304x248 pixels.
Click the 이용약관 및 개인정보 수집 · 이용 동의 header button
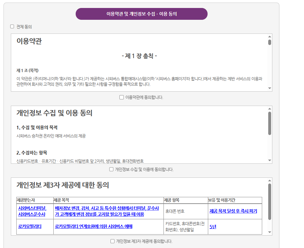point(141,14)
